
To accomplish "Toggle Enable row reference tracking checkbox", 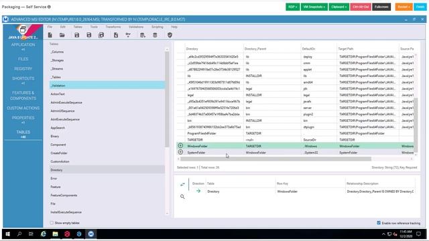I will tap(379, 223).
